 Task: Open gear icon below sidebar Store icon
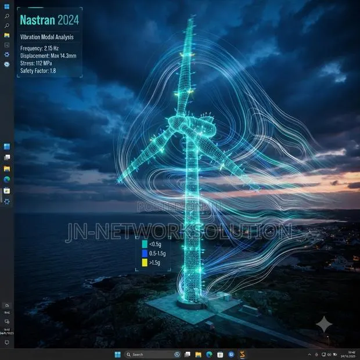click(7, 201)
